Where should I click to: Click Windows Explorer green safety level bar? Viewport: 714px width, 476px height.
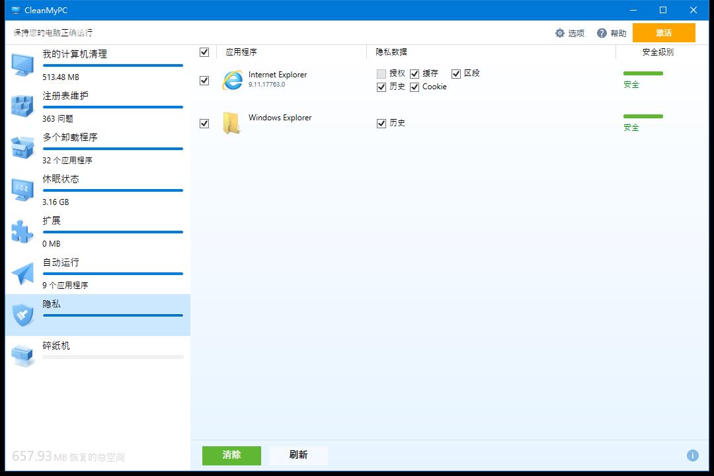pyautogui.click(x=643, y=116)
